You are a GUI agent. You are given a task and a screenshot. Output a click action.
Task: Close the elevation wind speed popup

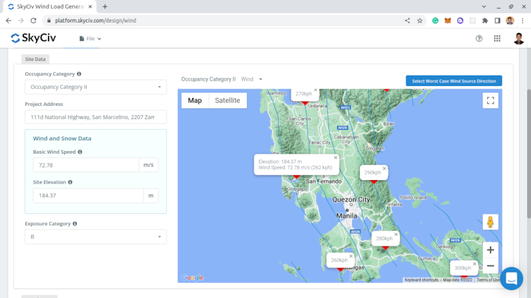click(336, 158)
